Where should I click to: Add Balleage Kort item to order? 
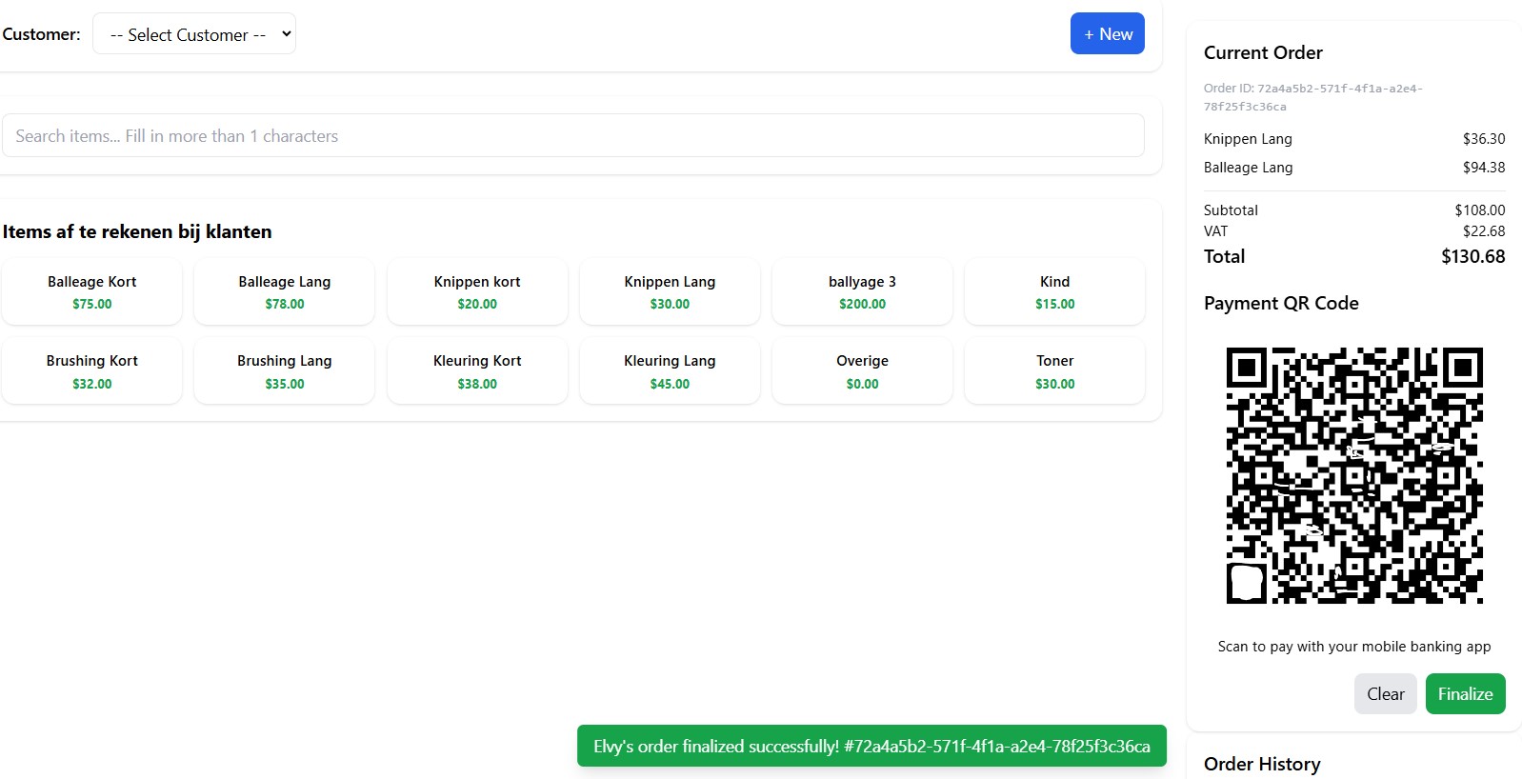[92, 292]
